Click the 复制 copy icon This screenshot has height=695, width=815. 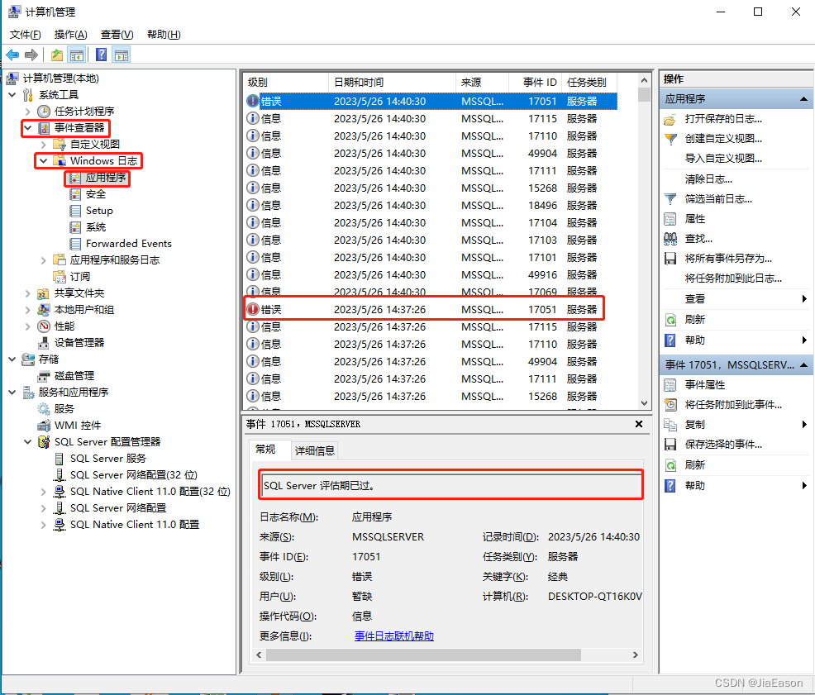670,424
